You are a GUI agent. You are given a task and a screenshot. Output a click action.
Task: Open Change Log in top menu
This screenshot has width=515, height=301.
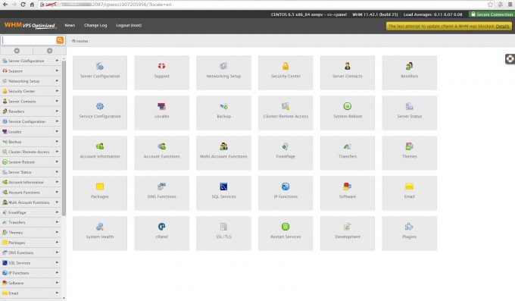(95, 25)
